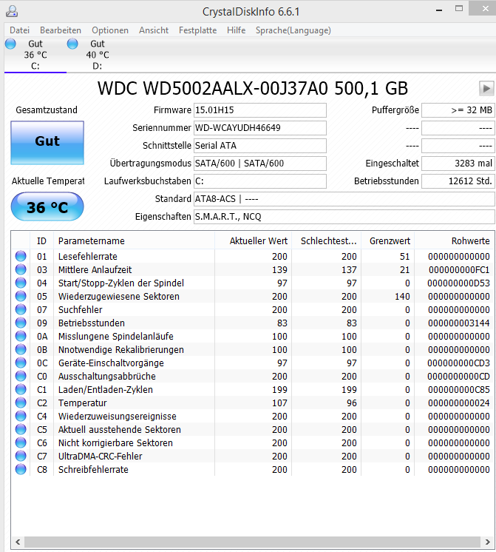
Task: Open the Ansicht menu
Action: pos(154,30)
